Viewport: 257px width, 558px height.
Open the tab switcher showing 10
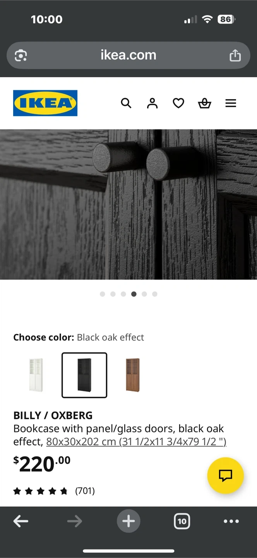coord(182,521)
